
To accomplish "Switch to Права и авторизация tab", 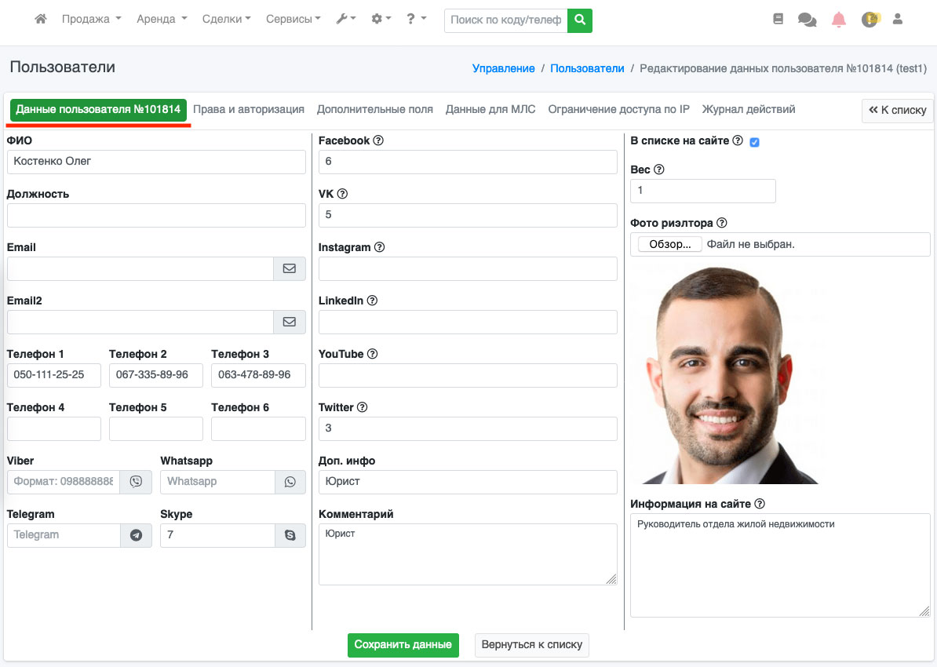I will point(249,110).
